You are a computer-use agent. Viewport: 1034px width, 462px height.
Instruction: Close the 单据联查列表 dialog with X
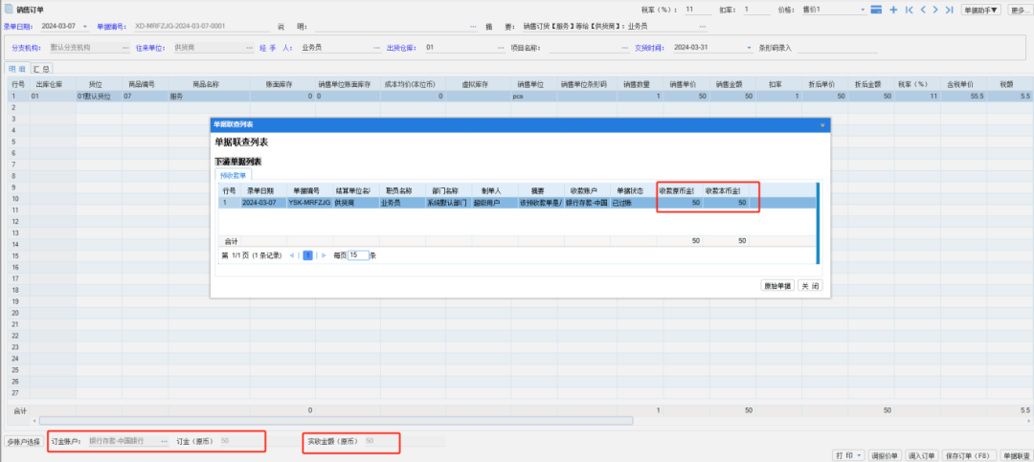[822, 124]
